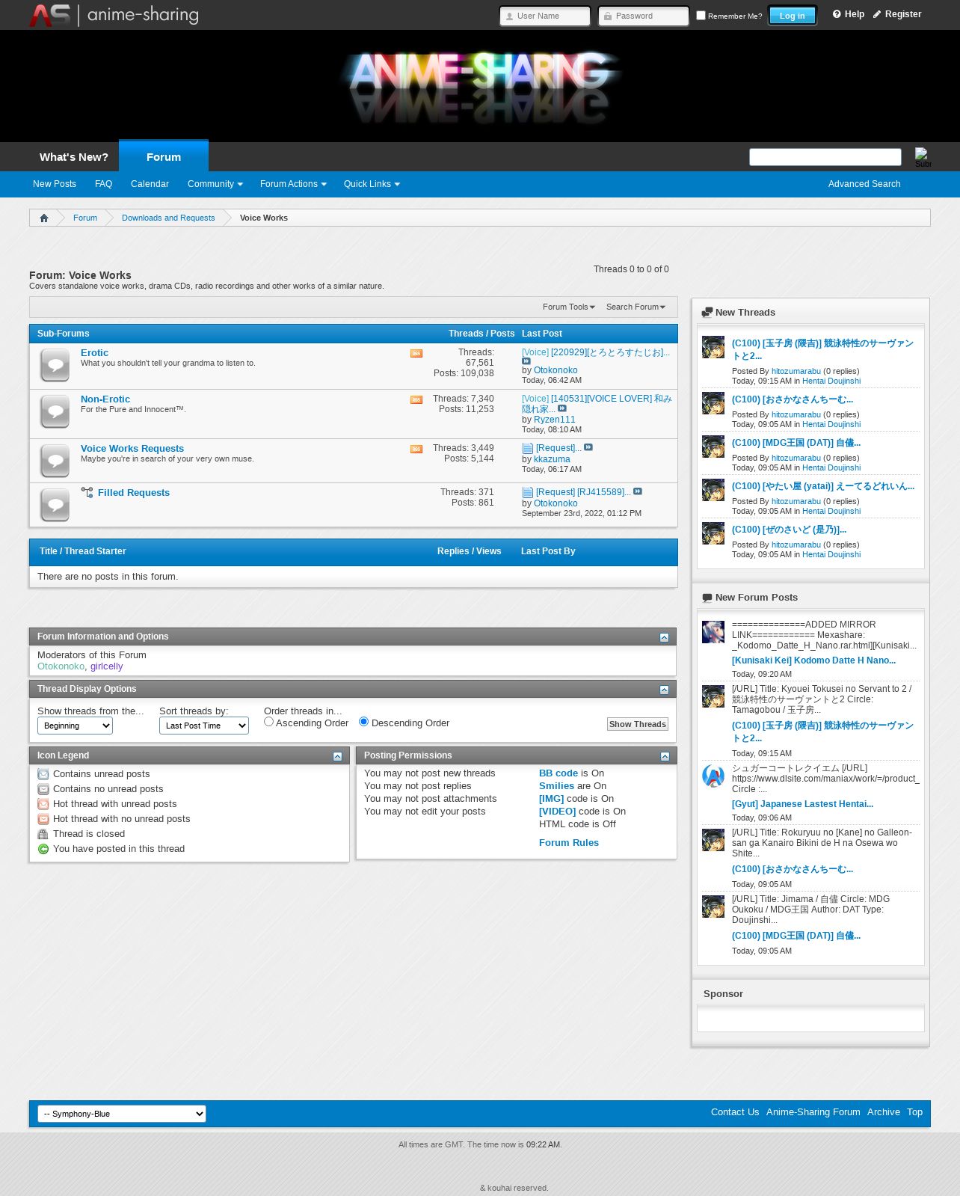
Task: Open kkazuma user profile link
Action: [552, 459]
